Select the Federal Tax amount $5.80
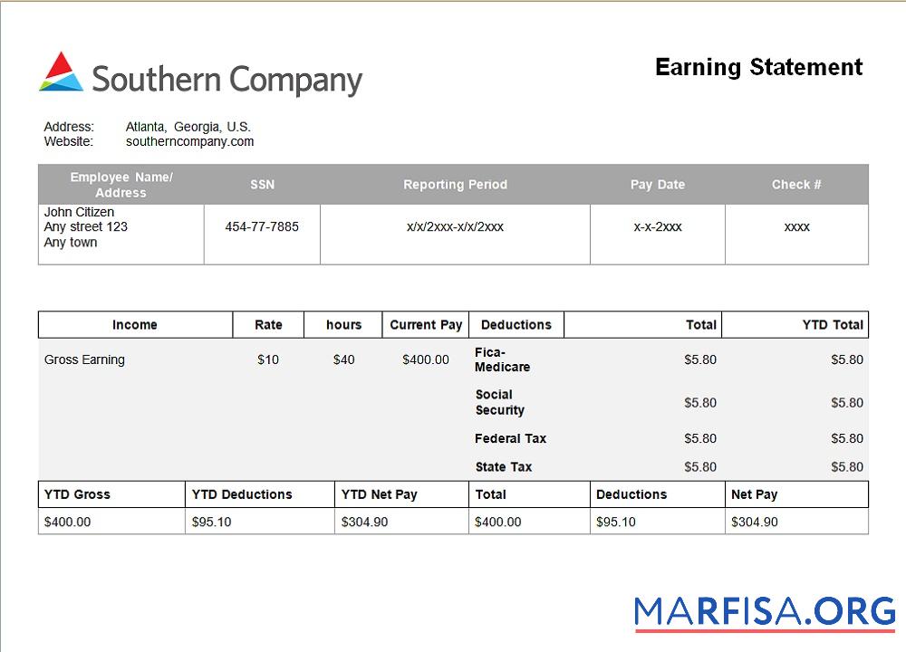The image size is (906, 652). click(x=700, y=438)
